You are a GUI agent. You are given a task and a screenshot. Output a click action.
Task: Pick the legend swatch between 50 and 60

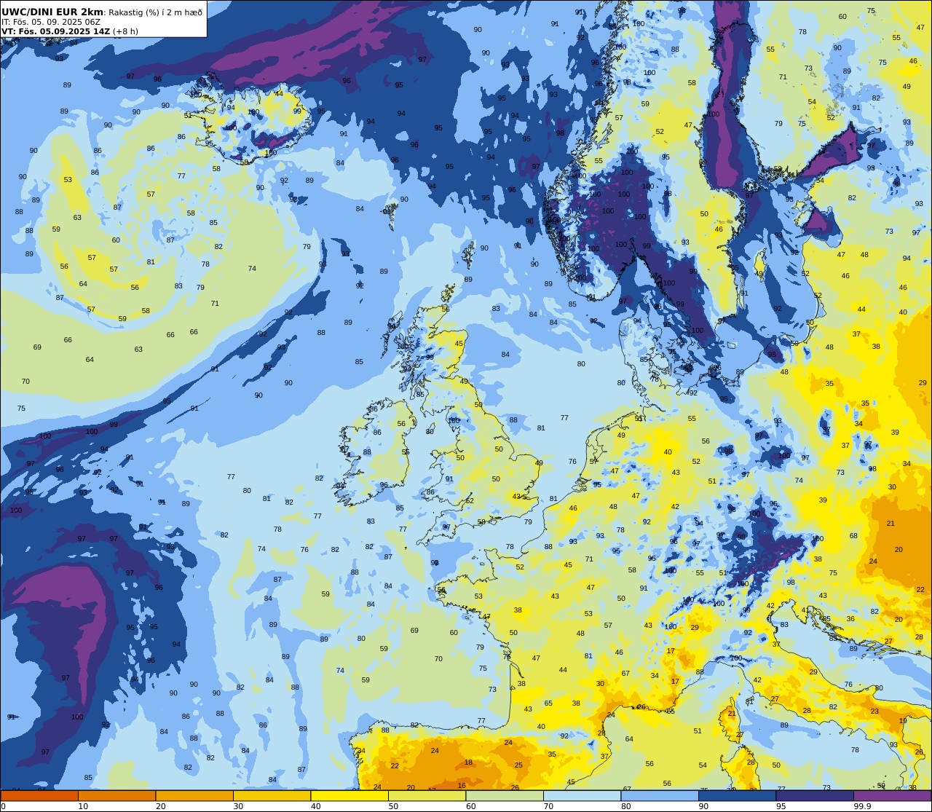tap(427, 795)
